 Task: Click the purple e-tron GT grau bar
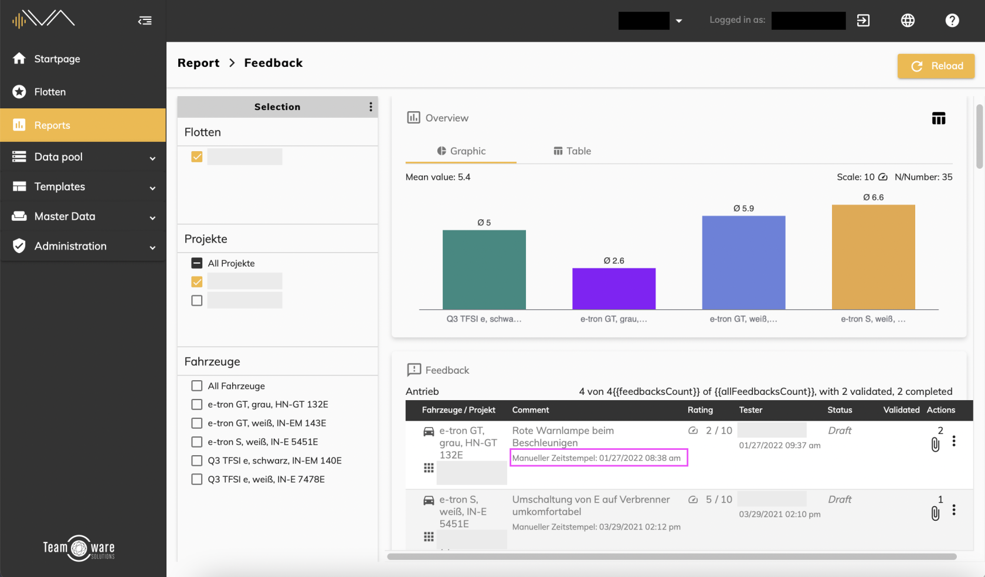[614, 289]
